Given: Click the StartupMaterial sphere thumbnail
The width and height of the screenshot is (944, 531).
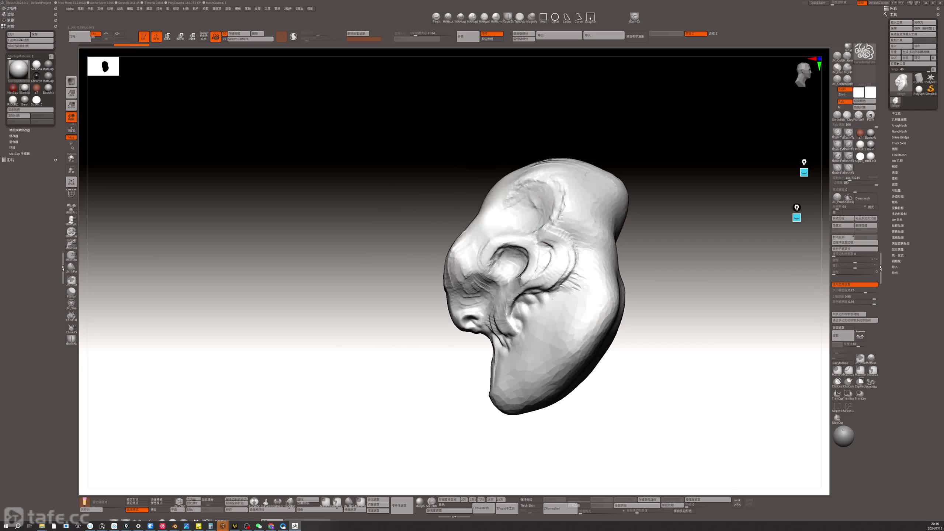Looking at the screenshot, I should (x=18, y=69).
